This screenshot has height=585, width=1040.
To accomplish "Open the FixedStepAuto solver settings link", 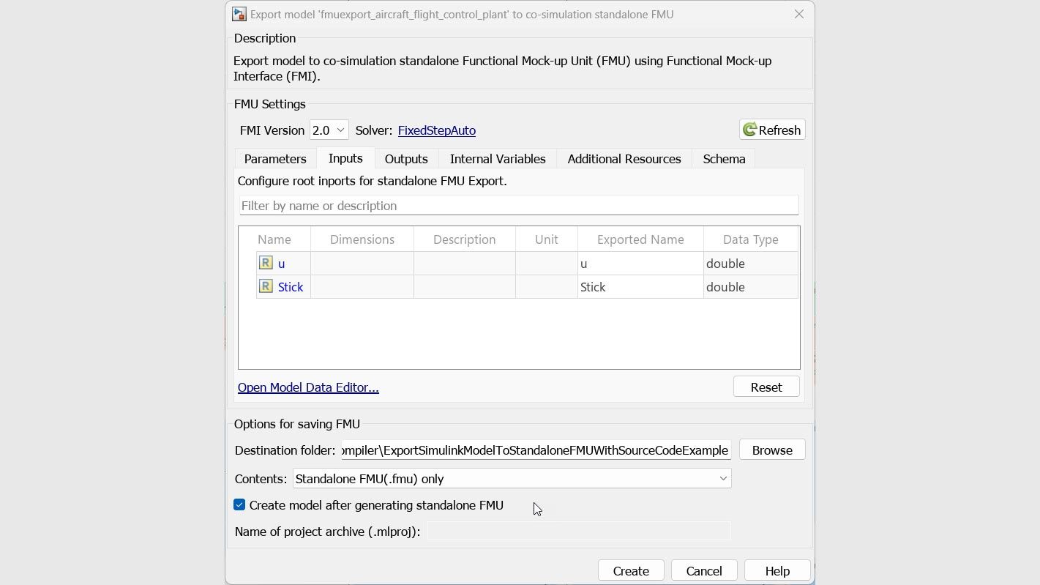I will (x=436, y=130).
